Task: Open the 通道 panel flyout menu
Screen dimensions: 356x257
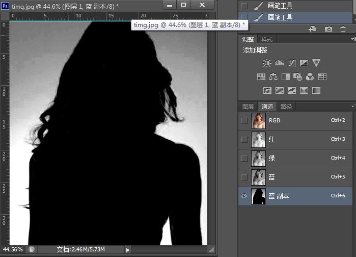Action: (353, 106)
